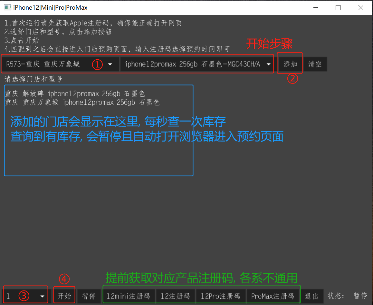Viewport: 373px width, 305px height.
Task: Click the 清空 button to clear list
Action: pos(315,64)
